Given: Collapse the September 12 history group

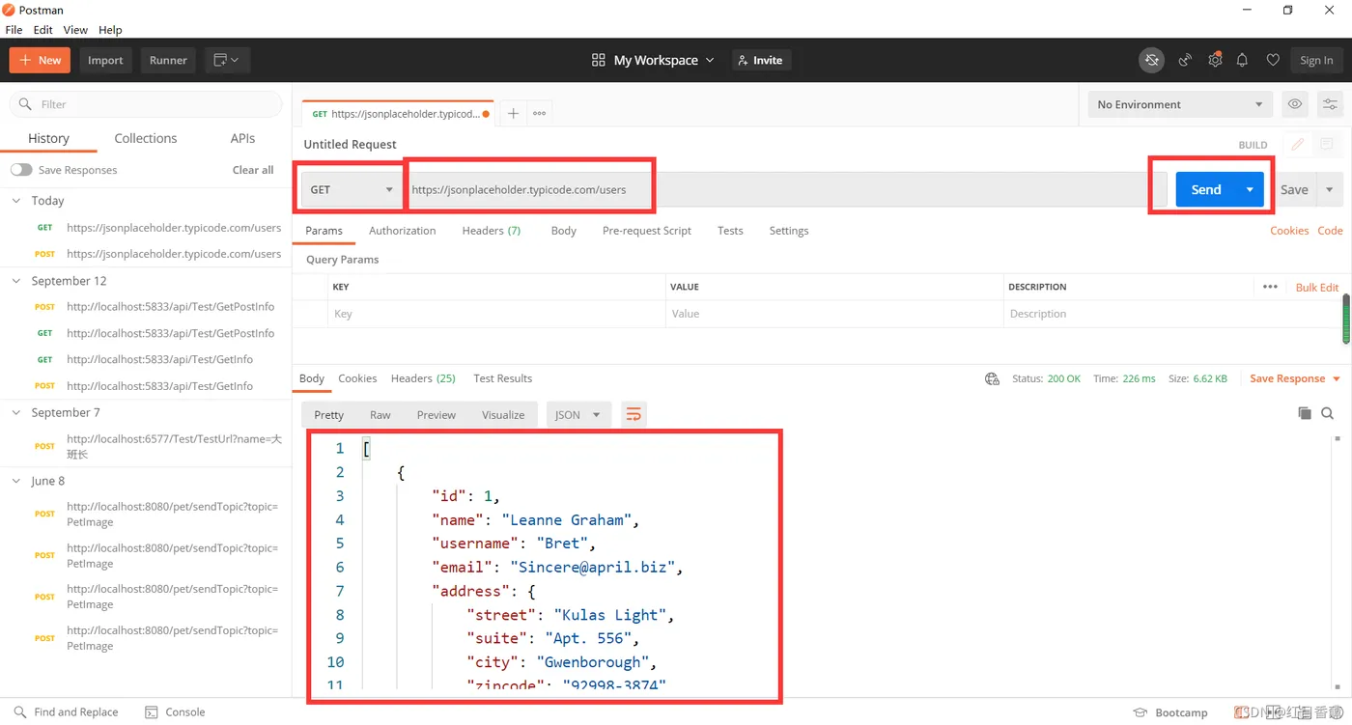Looking at the screenshot, I should pos(16,281).
